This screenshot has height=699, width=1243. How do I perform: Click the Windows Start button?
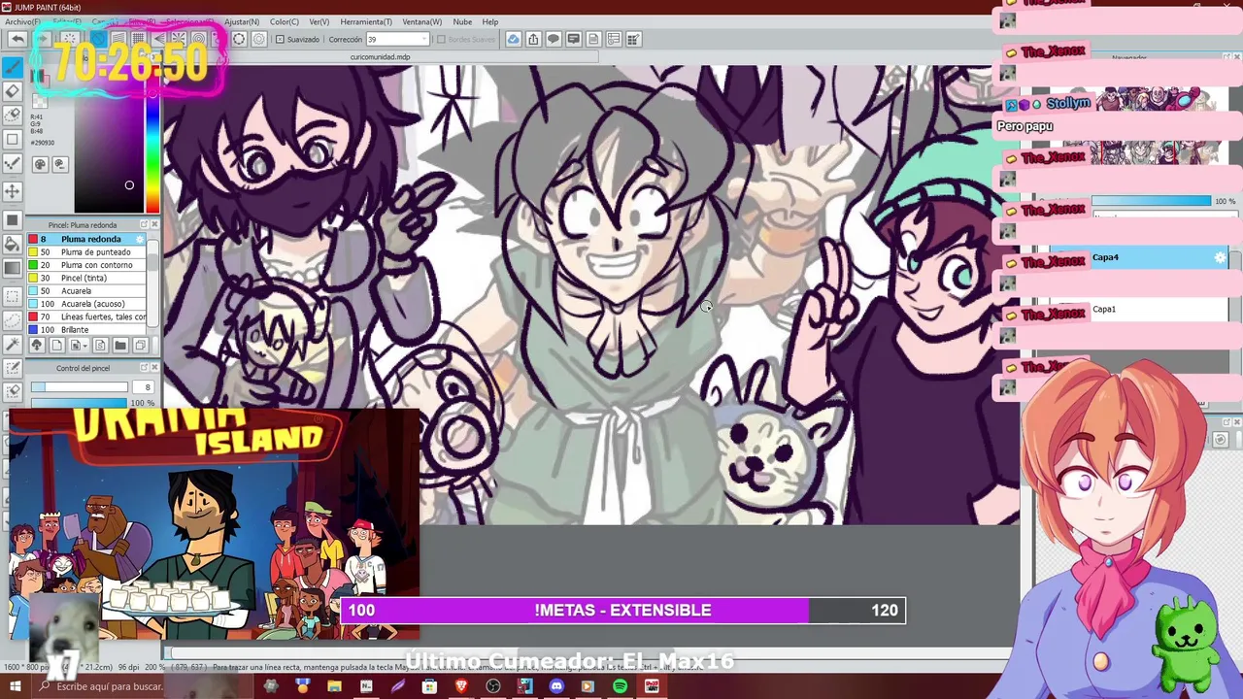pos(15,686)
